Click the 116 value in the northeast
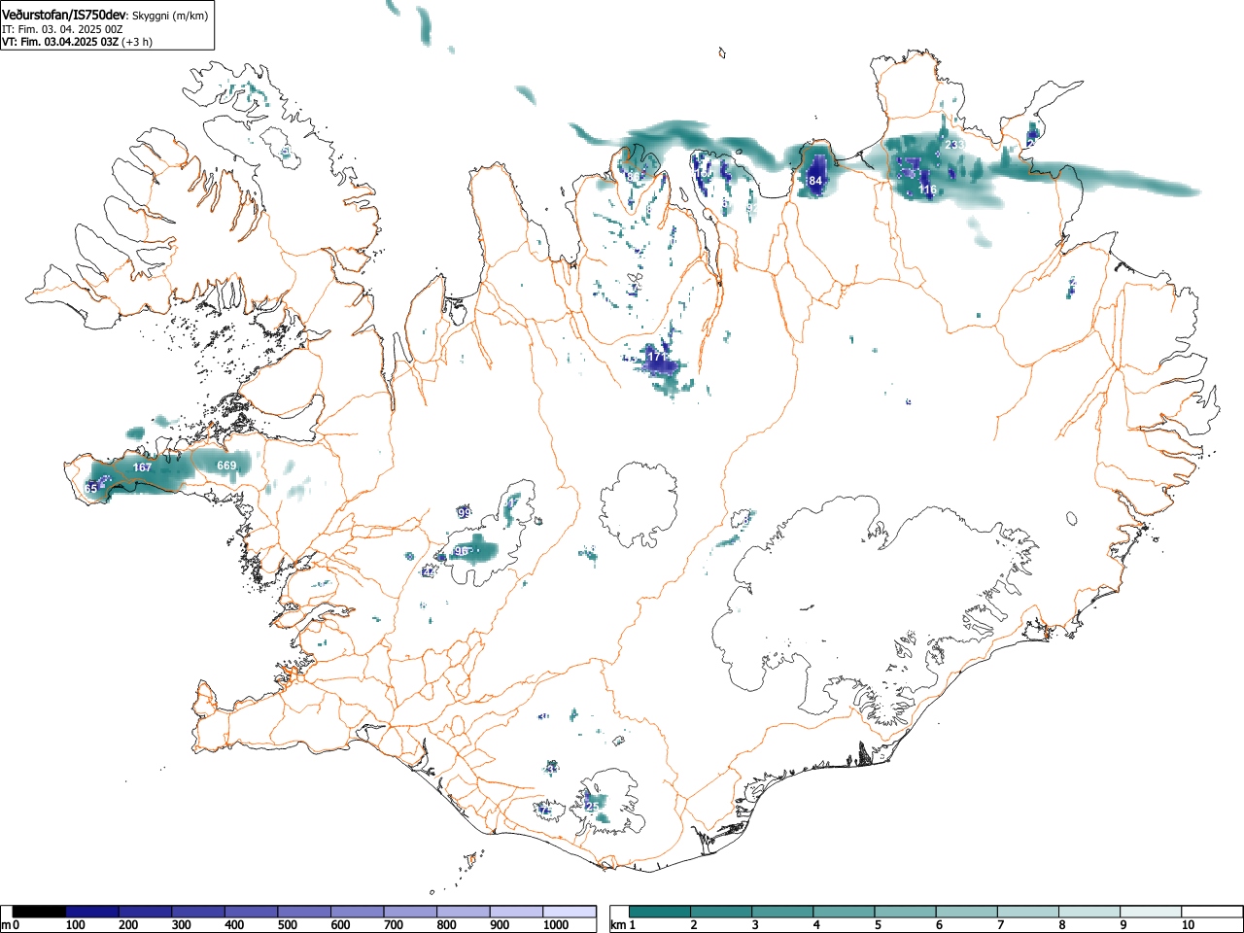Screen dimensions: 1244x933 (927, 190)
